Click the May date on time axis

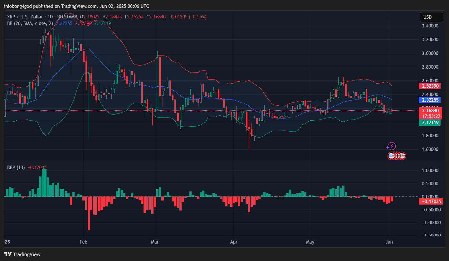coord(310,242)
